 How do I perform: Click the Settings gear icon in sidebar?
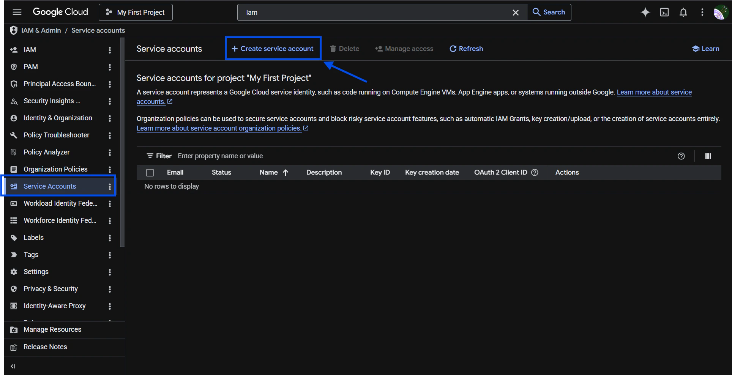coord(14,272)
